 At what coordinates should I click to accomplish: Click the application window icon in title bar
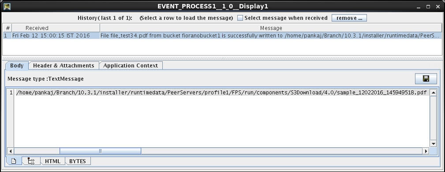tap(7, 6)
